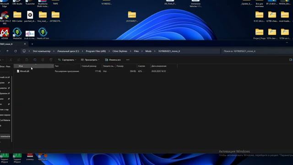Open zvuk-iz-me audio file on desktop

(30, 35)
